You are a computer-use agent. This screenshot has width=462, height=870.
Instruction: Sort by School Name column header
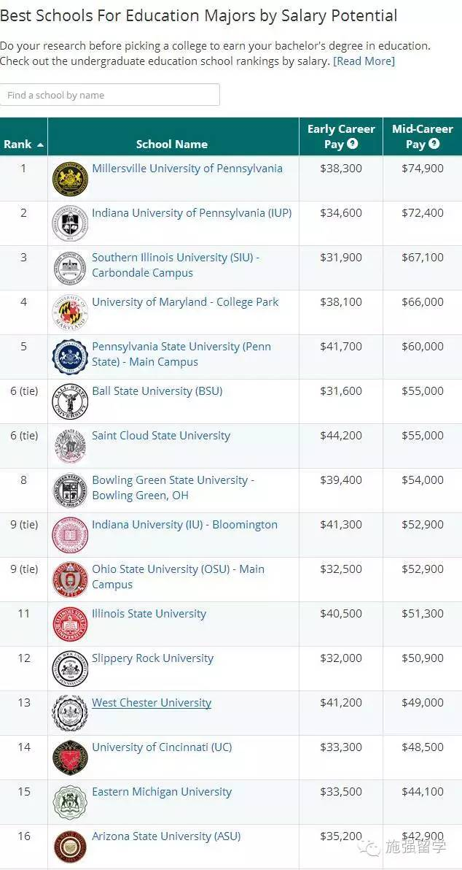[x=172, y=145]
